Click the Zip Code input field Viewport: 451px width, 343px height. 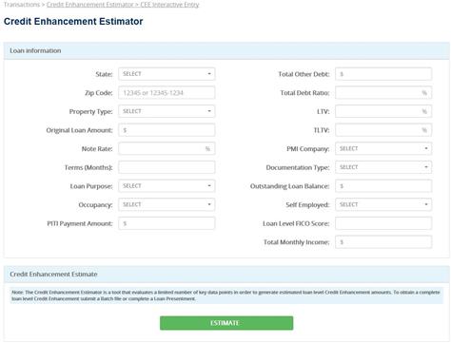click(167, 92)
